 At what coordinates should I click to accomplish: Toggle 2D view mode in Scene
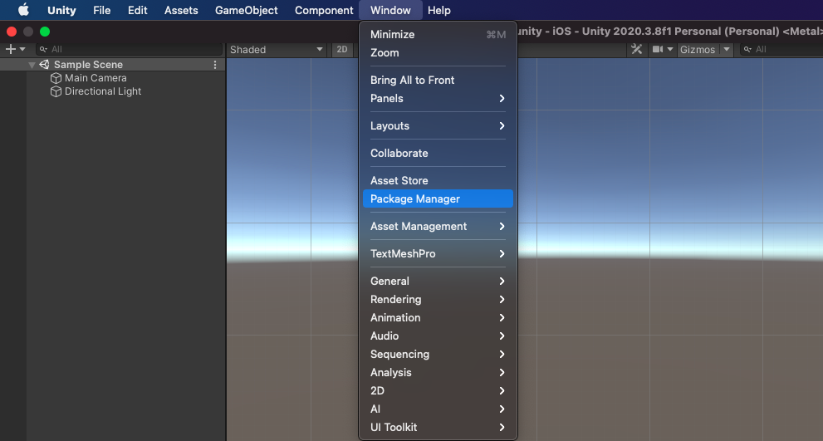coord(342,49)
